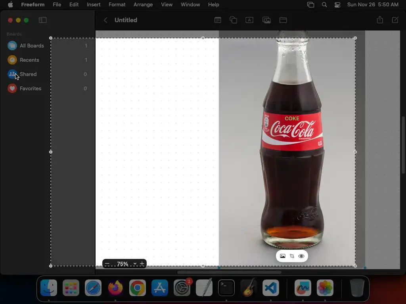Toggle the sidebar panel button
This screenshot has width=406, height=304.
click(42, 20)
